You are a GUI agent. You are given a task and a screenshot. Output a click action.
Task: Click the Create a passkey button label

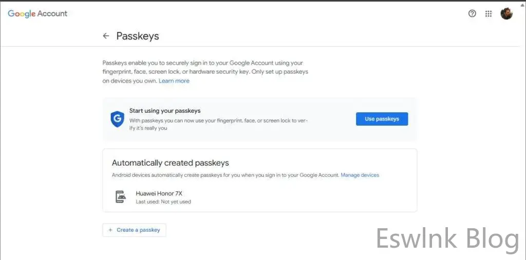138,230
